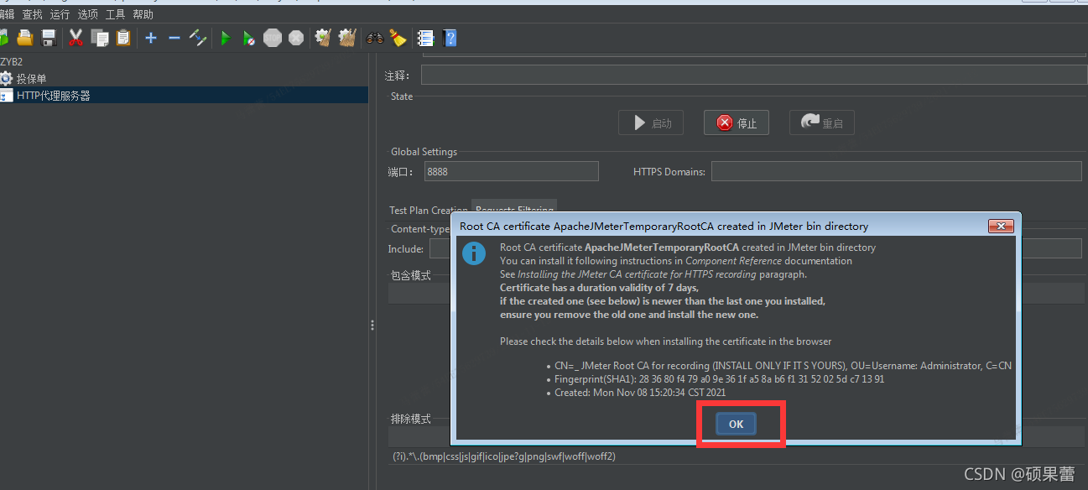Click the 包含模式 label
This screenshot has width=1088, height=490.
click(411, 275)
